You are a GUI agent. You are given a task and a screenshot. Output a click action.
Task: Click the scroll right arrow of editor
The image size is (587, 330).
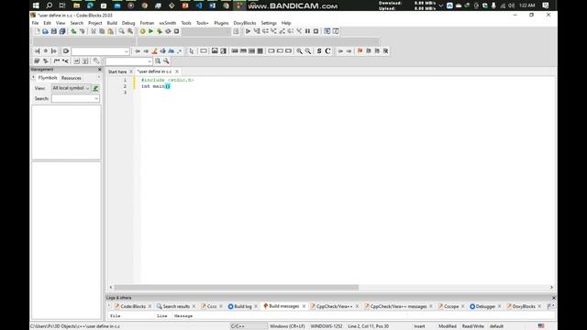(x=551, y=287)
